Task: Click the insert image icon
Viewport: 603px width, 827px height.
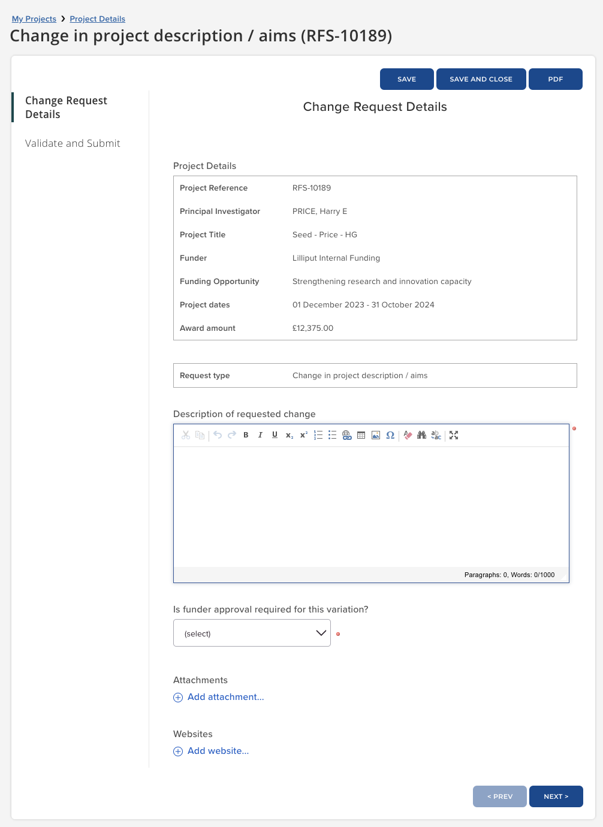Action: [x=376, y=435]
